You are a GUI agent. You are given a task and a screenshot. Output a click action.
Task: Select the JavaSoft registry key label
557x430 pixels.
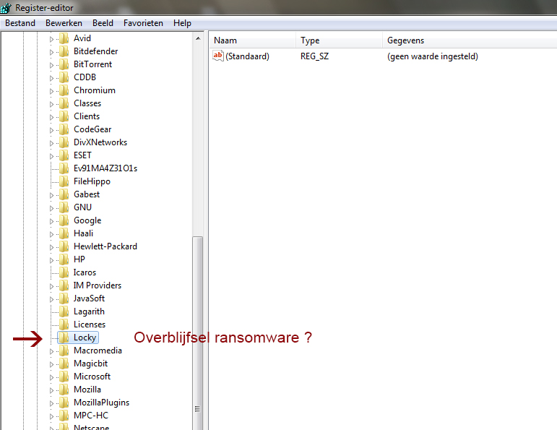pyautogui.click(x=89, y=298)
